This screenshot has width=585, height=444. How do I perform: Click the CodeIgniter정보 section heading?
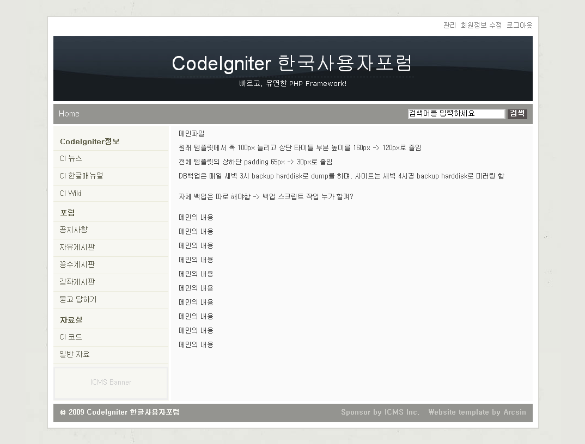click(x=89, y=141)
